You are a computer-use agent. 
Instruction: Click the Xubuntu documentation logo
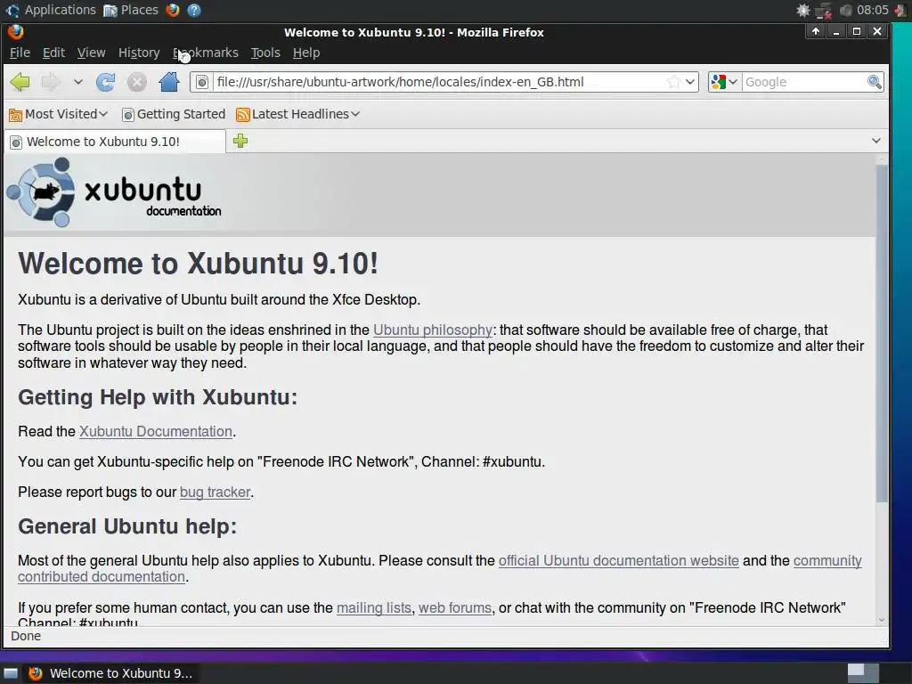pyautogui.click(x=114, y=192)
